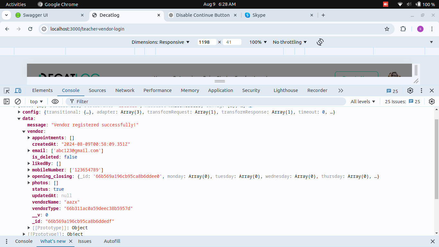The height and width of the screenshot is (247, 439).
Task: Expand the opening_closing object entry
Action: (29, 176)
